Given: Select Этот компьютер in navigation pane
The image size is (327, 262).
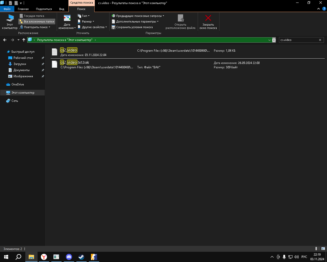Looking at the screenshot, I should pos(23,93).
